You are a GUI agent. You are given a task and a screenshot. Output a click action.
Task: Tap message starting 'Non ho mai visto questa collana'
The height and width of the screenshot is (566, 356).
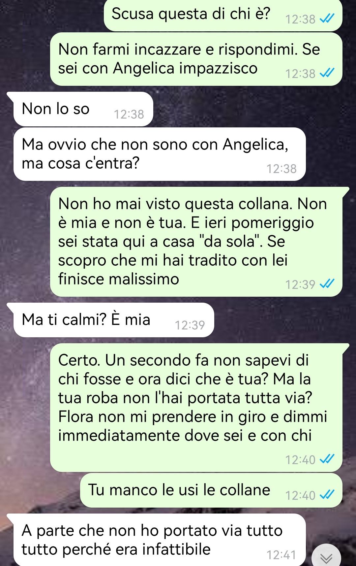pyautogui.click(x=196, y=242)
